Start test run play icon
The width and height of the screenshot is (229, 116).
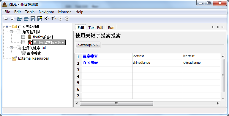point(60,19)
